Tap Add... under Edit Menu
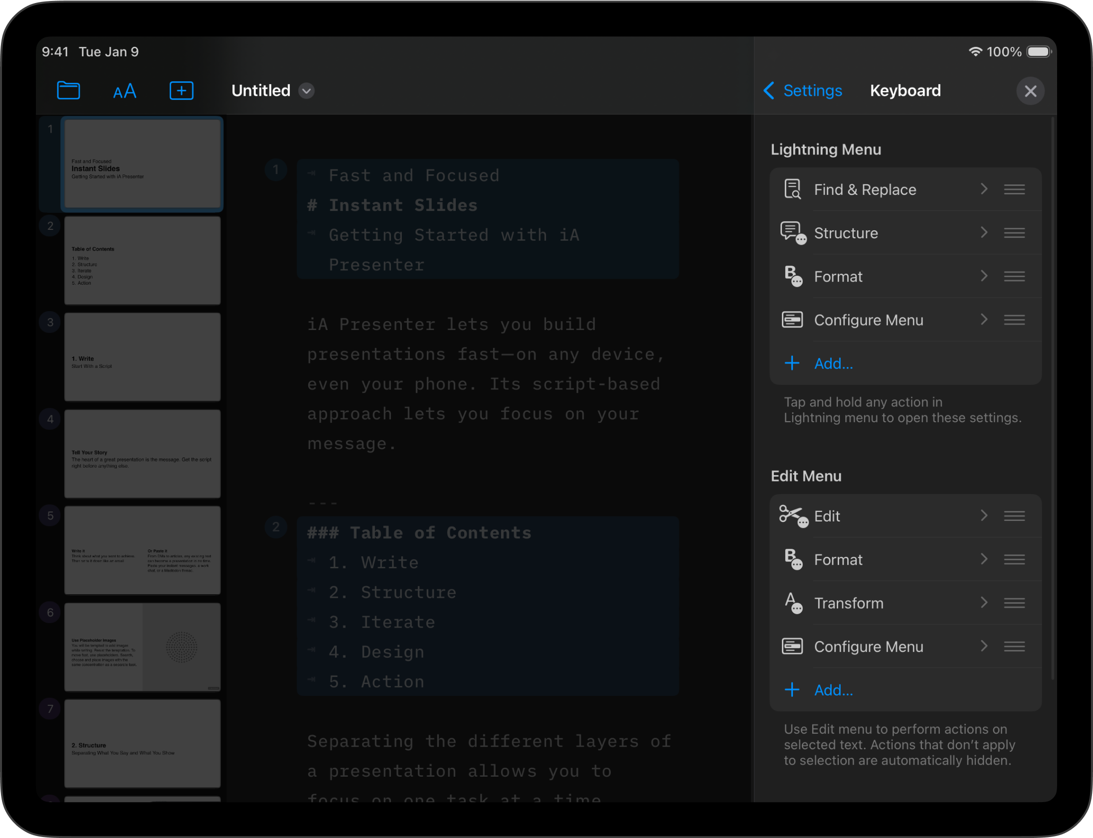The width and height of the screenshot is (1093, 838). click(x=833, y=690)
